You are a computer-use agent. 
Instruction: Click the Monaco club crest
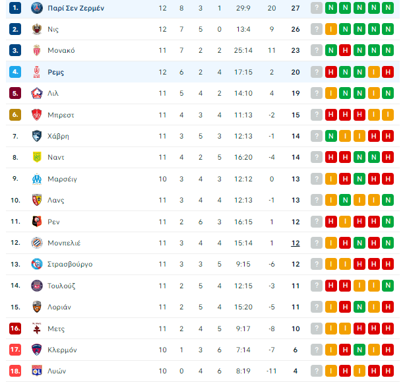point(37,50)
